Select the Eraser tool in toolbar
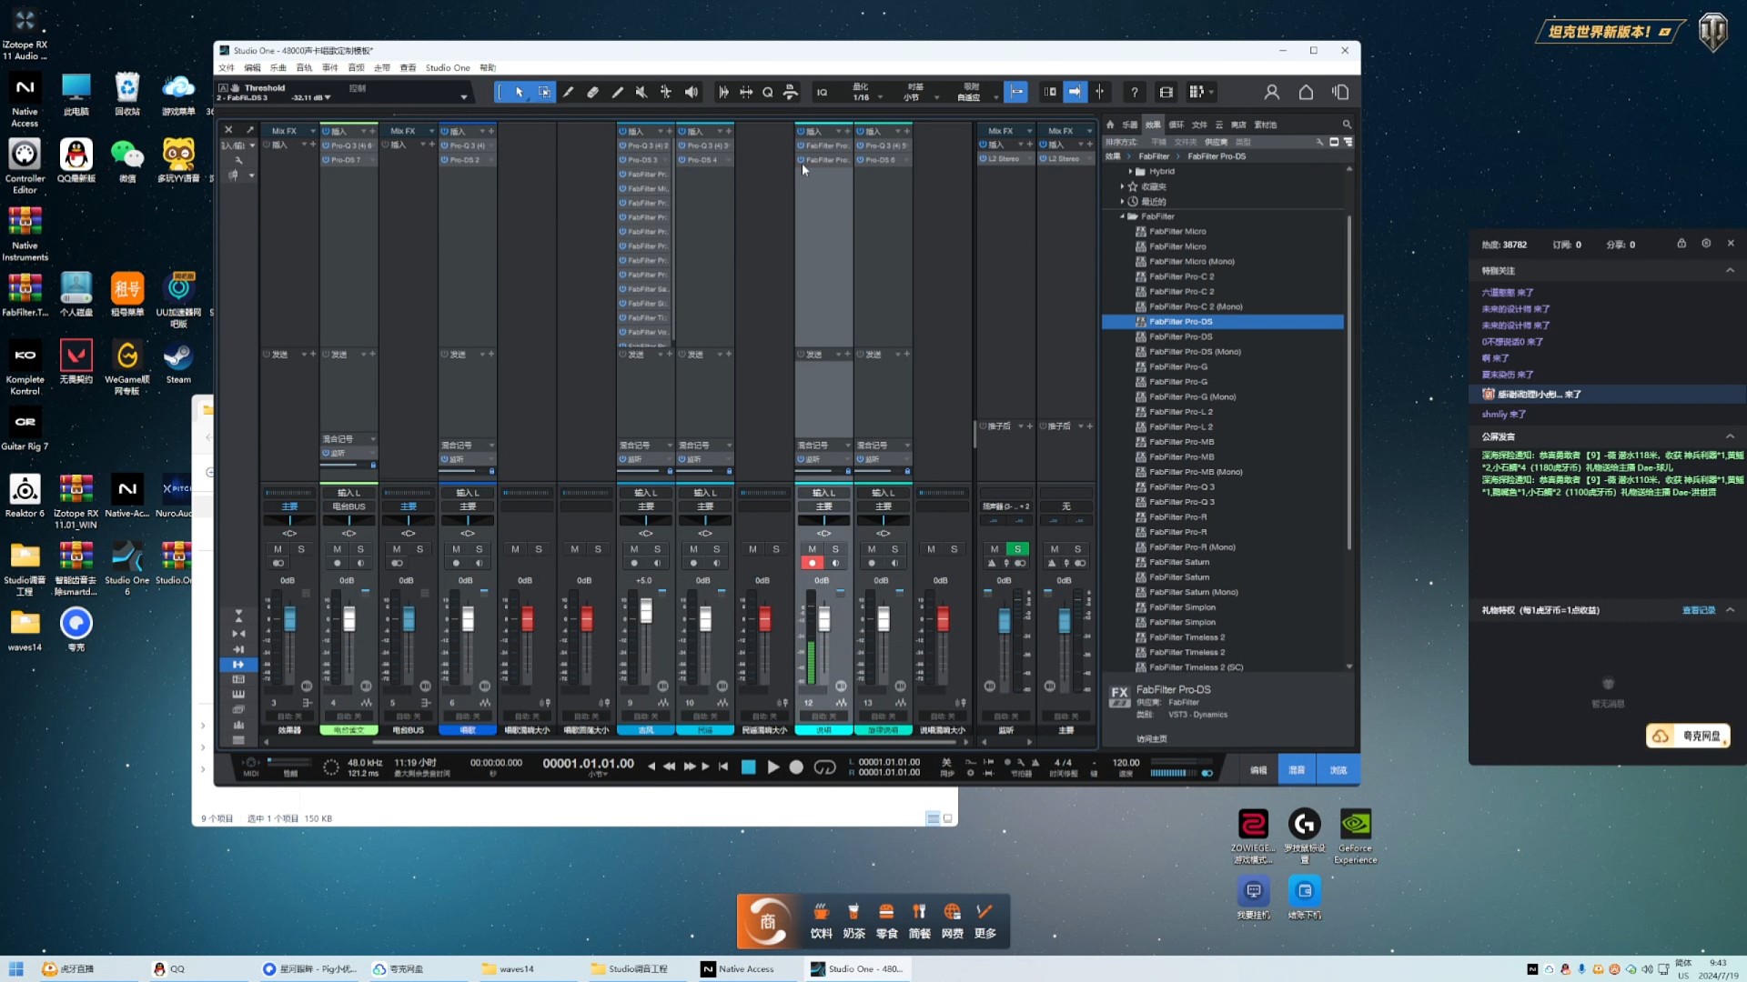The image size is (1747, 982). [592, 92]
